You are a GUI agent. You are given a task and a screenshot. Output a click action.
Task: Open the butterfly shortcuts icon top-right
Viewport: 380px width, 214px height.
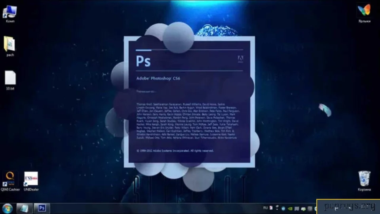pyautogui.click(x=364, y=13)
